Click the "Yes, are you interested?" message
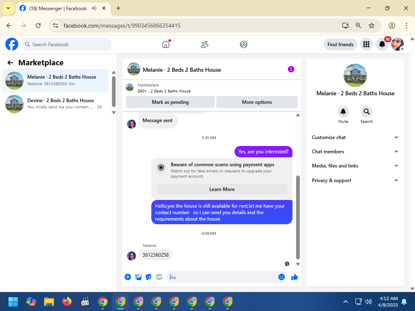The height and width of the screenshot is (311, 415). point(263,152)
